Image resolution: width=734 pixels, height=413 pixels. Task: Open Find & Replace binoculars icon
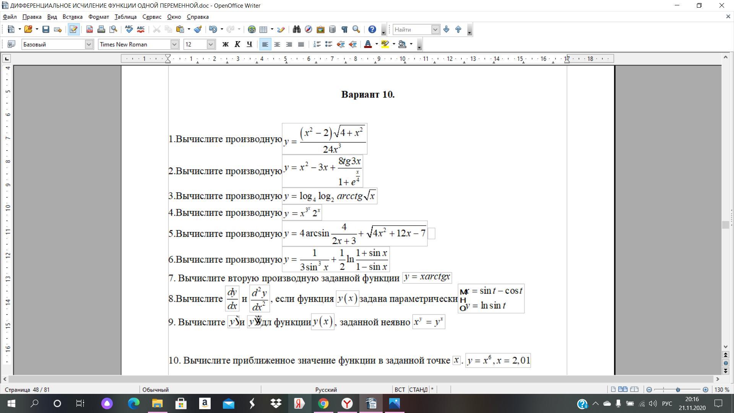tap(296, 29)
